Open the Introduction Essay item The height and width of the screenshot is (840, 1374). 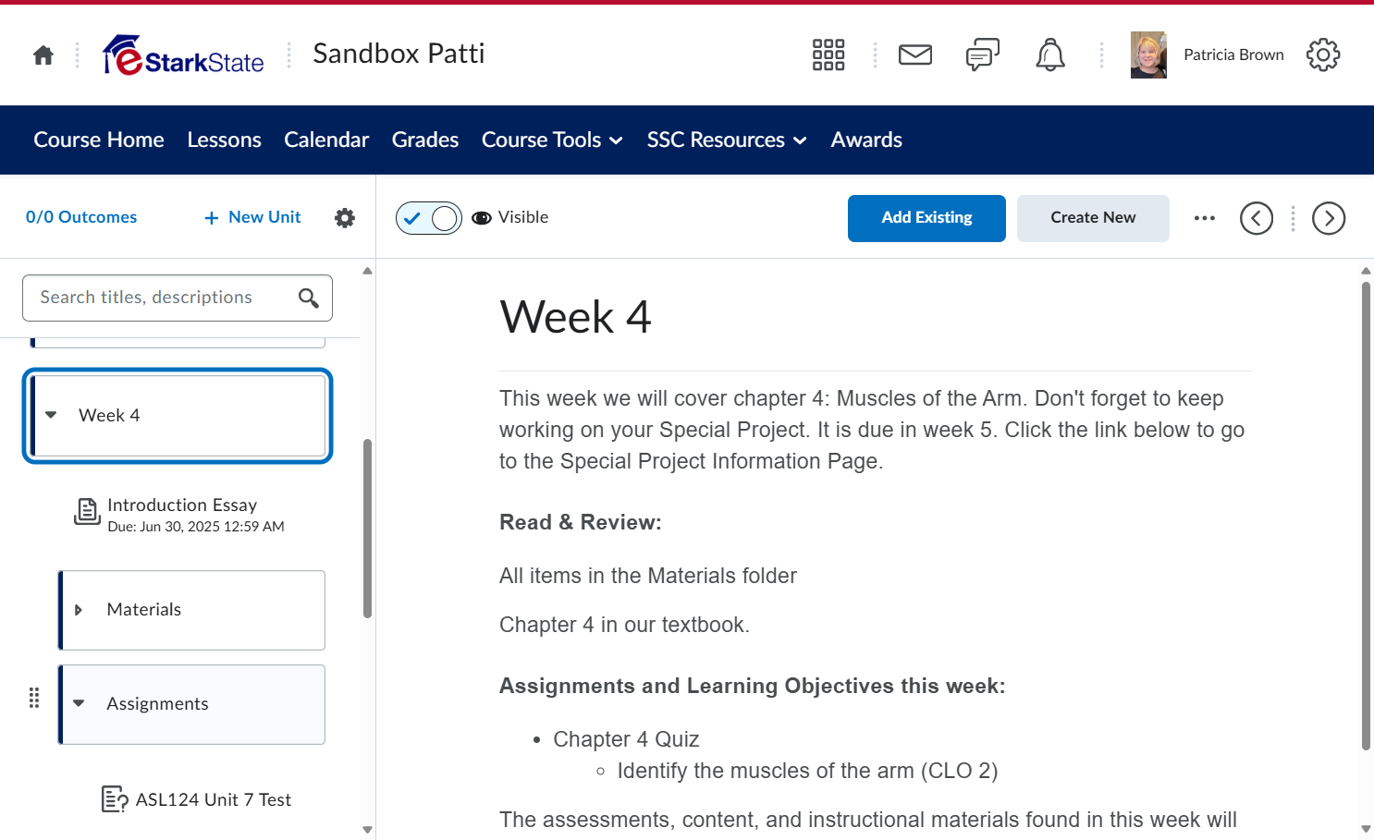(182, 505)
